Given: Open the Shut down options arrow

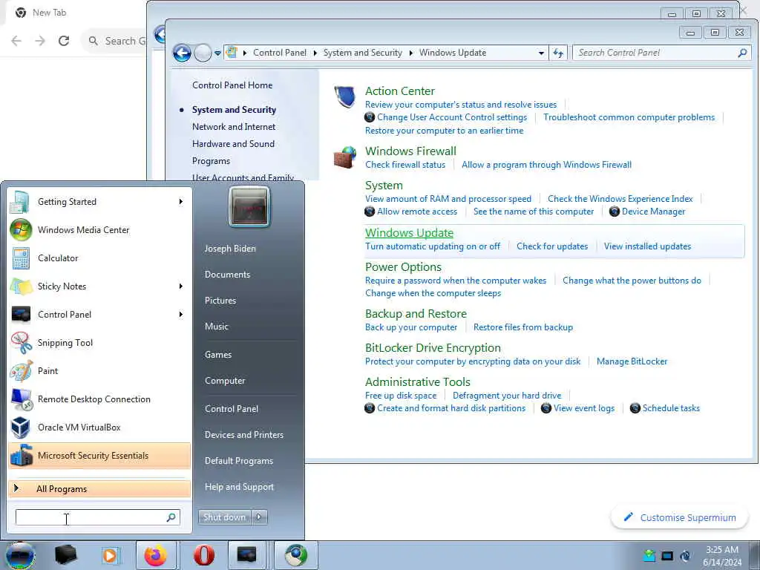Looking at the screenshot, I should click(x=259, y=517).
